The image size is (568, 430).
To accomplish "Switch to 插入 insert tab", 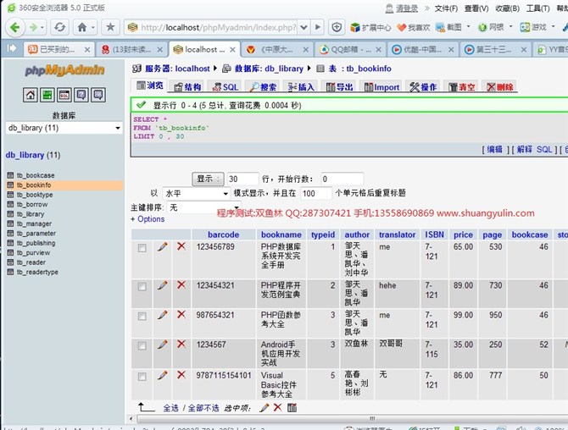I will tap(301, 87).
